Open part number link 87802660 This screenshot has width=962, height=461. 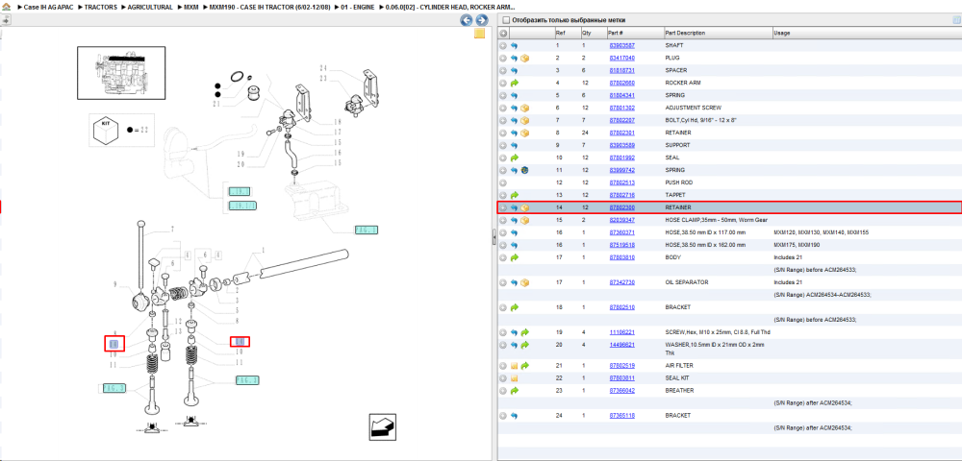621,83
